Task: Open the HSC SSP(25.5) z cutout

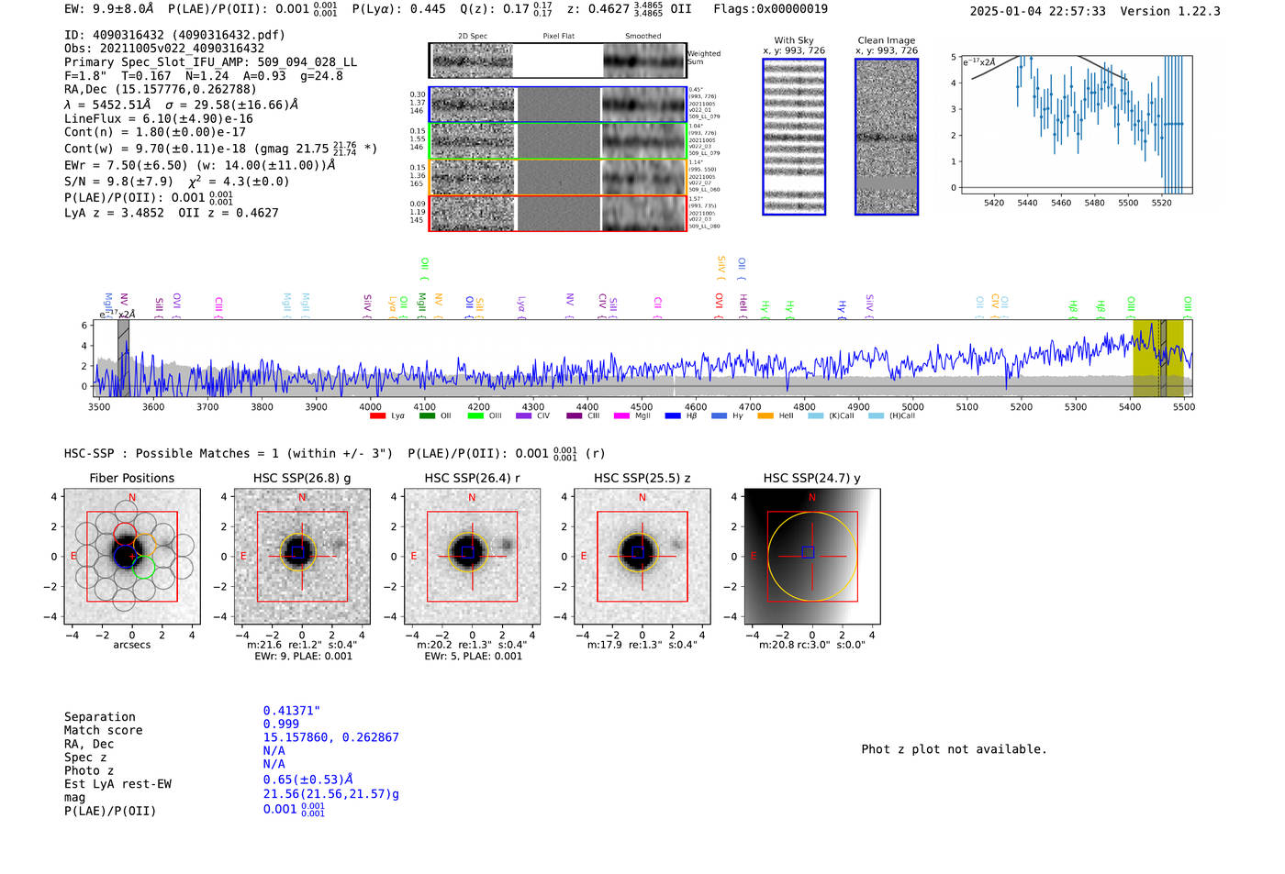Action: pos(642,557)
